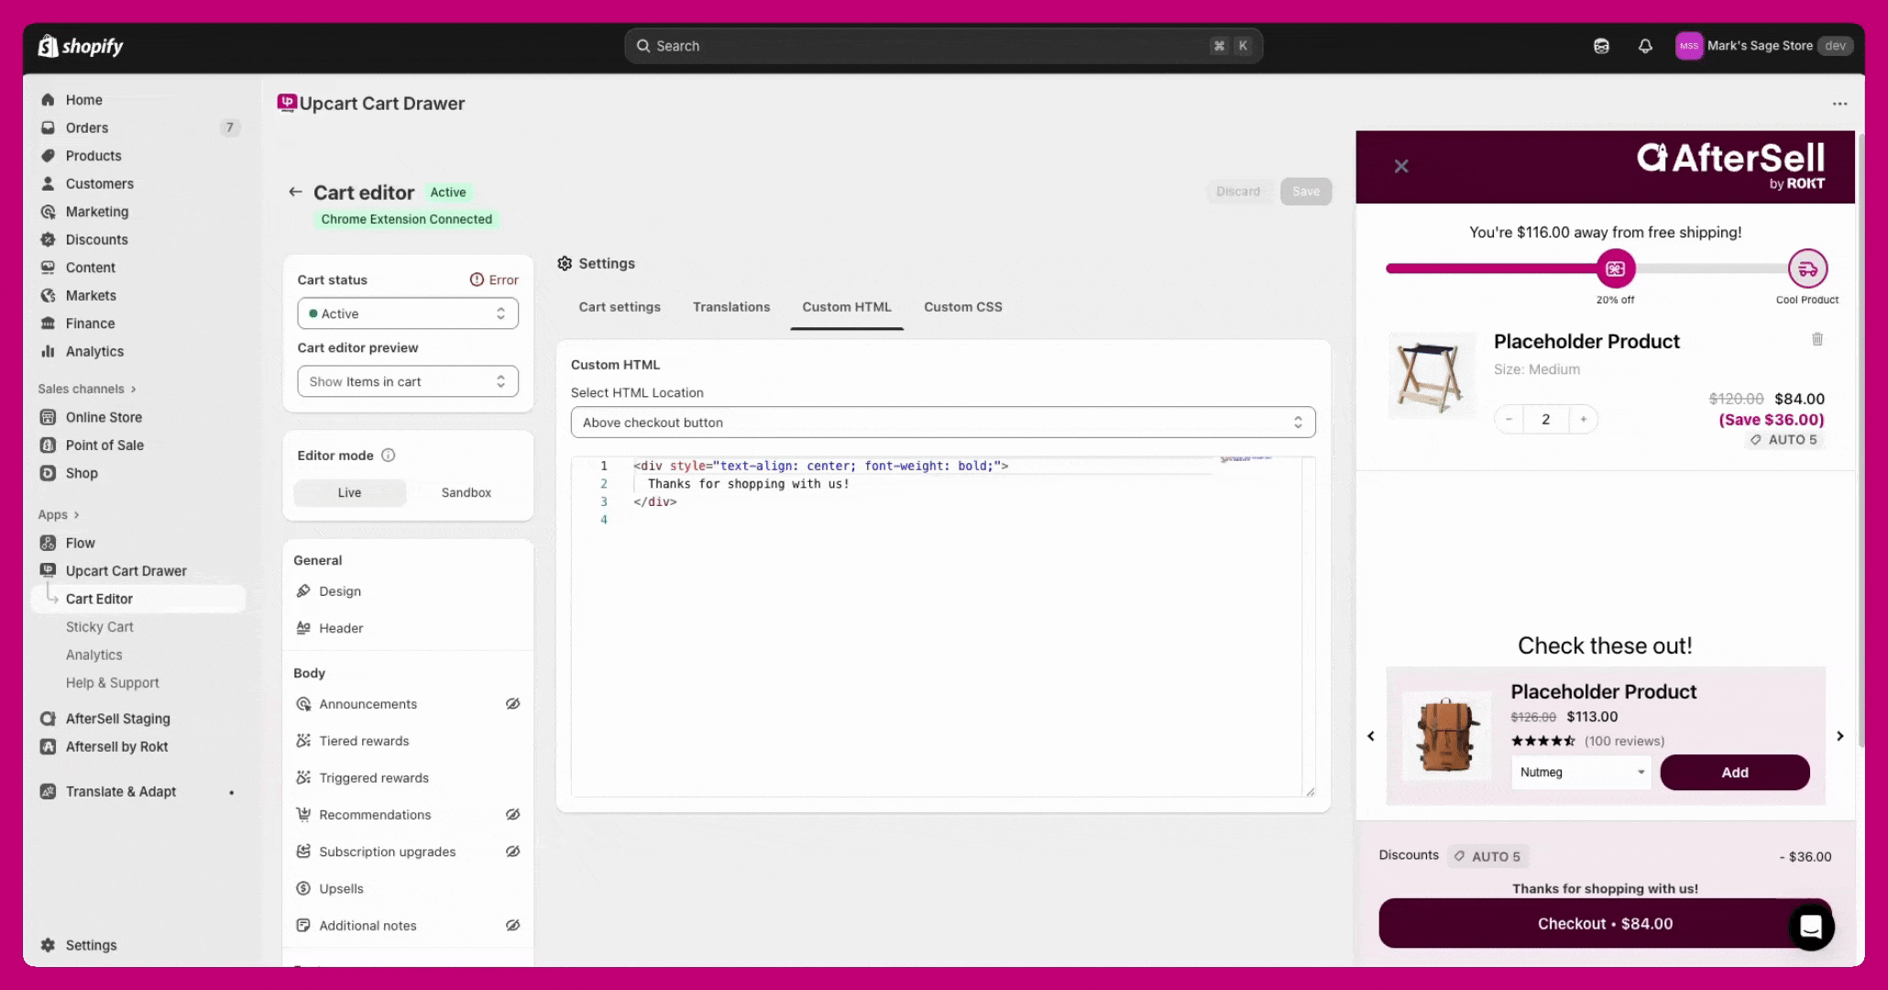Toggle visibility of Announcements section
The width and height of the screenshot is (1888, 990).
pyautogui.click(x=512, y=704)
